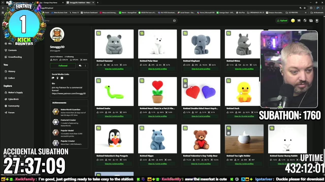Open the Knitted Hamster model thumbnail
Viewport: 325px width, 182px height.
tap(114, 44)
